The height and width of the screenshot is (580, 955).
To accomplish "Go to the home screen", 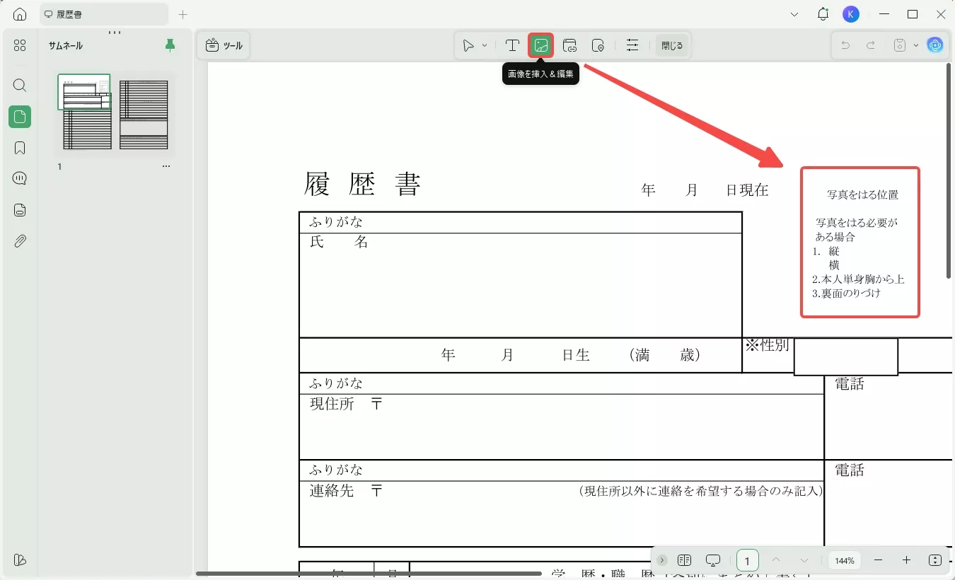I will tap(19, 14).
